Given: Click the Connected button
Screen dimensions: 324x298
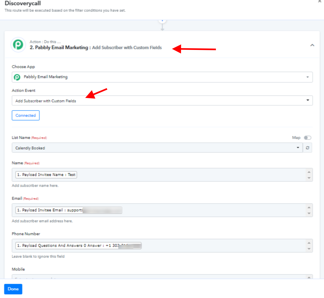Looking at the screenshot, I should [25, 115].
